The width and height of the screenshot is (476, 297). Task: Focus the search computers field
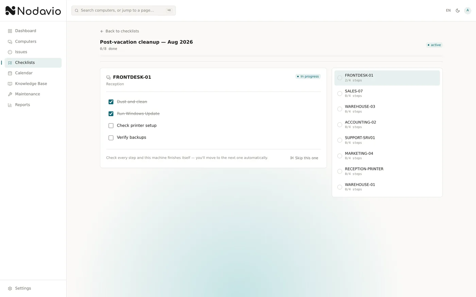pyautogui.click(x=123, y=11)
